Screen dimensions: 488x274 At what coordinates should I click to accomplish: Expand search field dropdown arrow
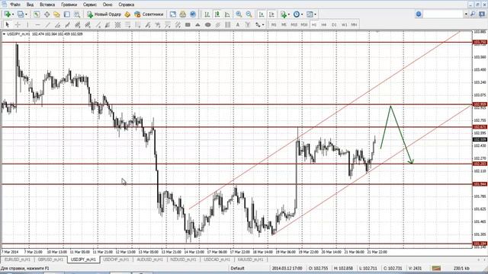(x=466, y=14)
